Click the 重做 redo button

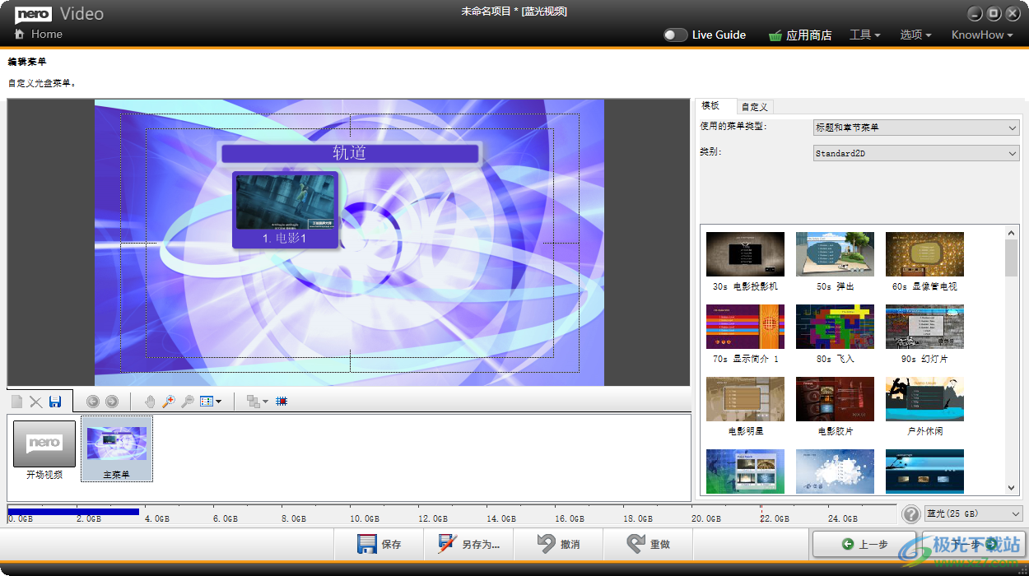pos(648,544)
